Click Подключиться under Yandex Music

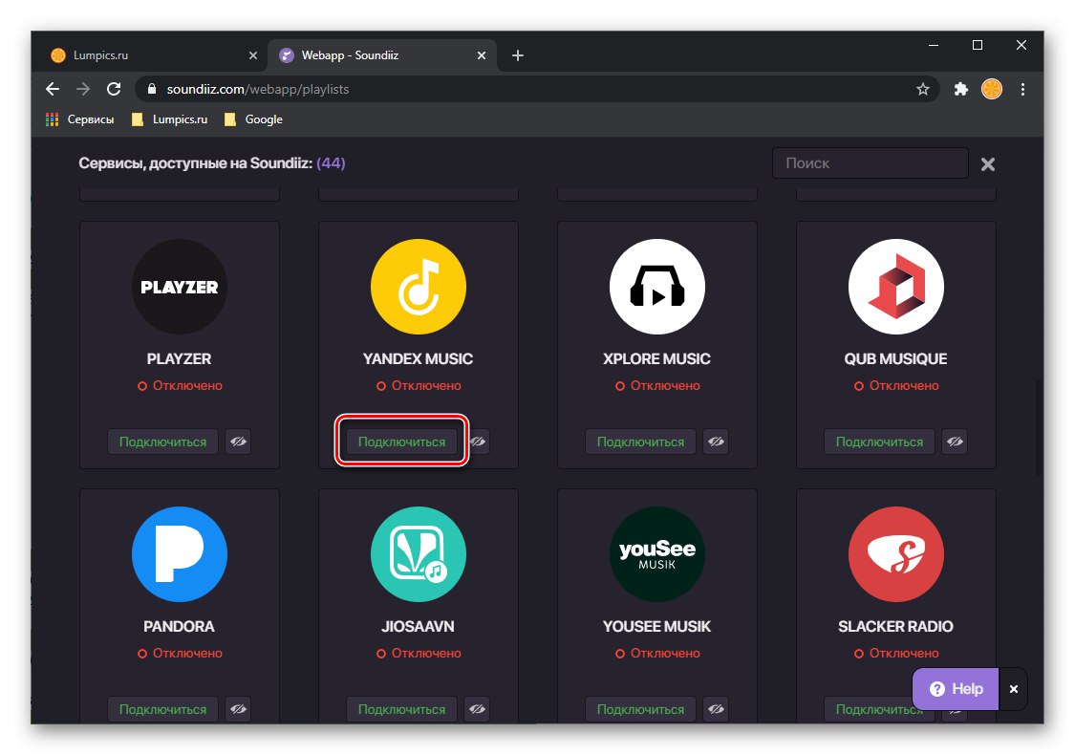point(401,442)
